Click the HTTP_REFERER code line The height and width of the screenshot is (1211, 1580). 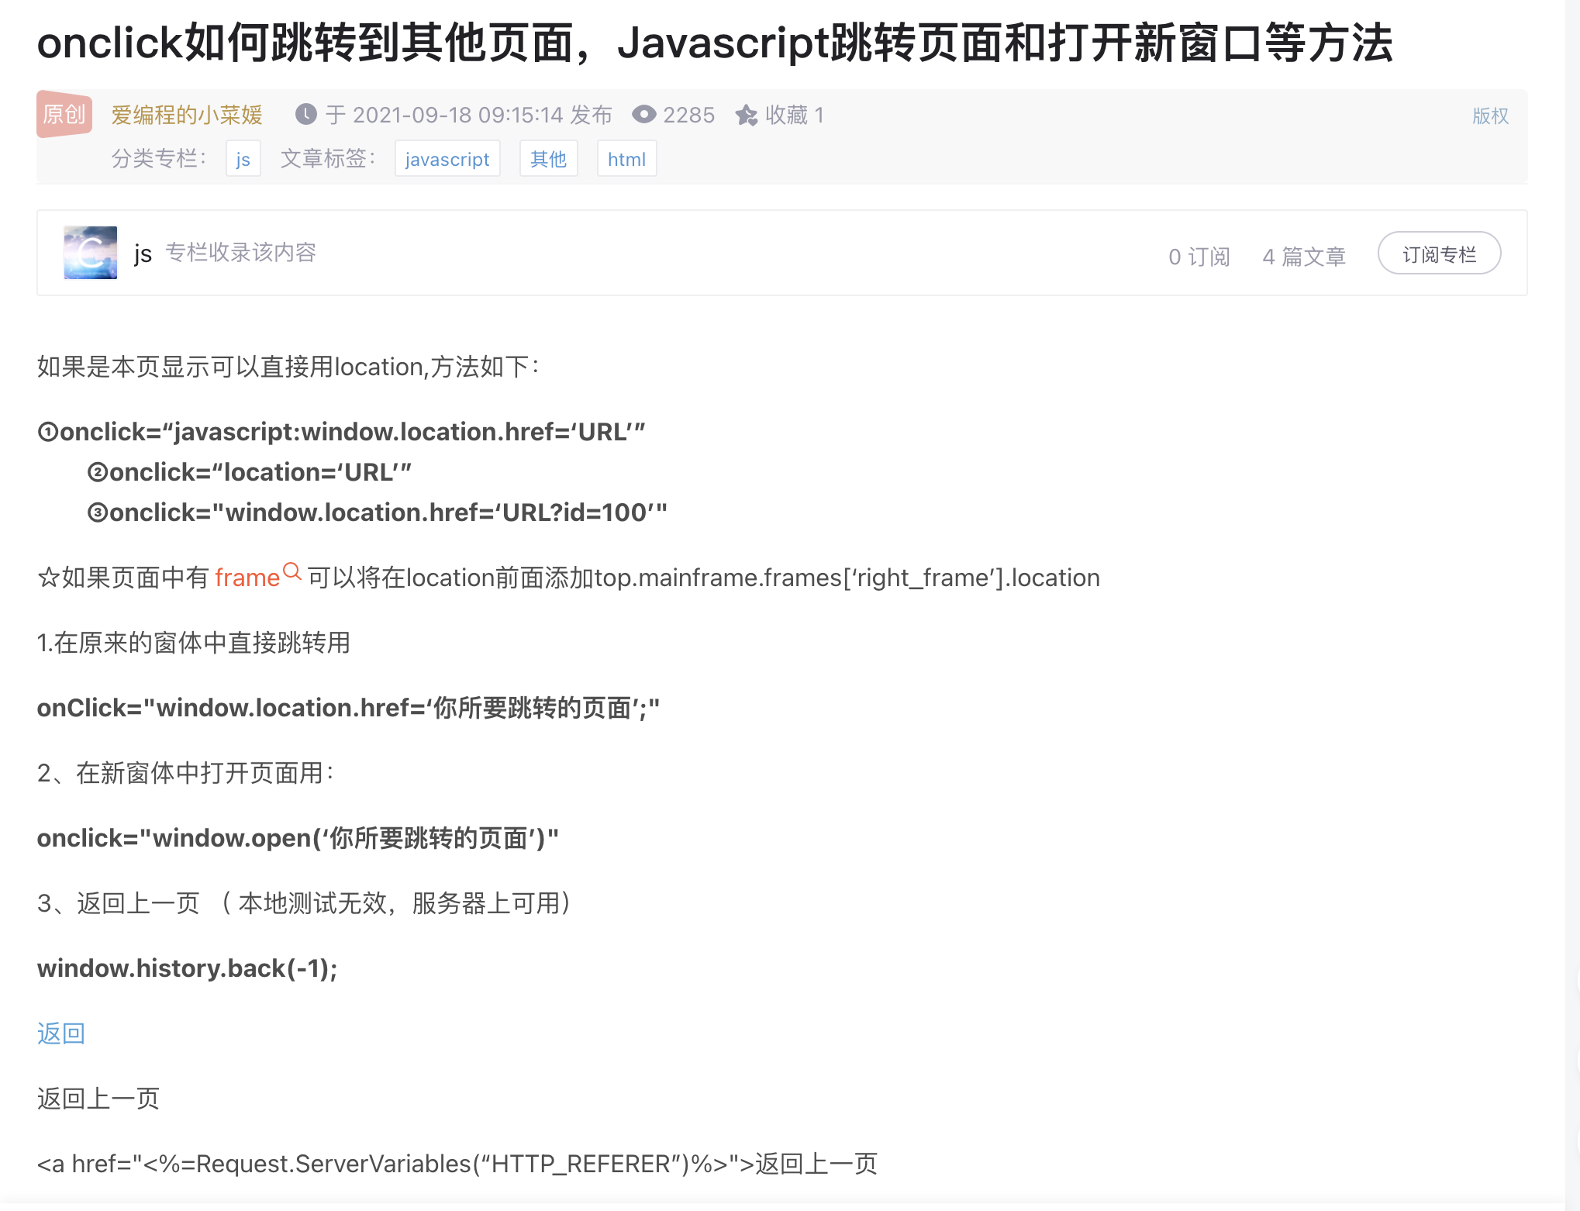pyautogui.click(x=457, y=1164)
